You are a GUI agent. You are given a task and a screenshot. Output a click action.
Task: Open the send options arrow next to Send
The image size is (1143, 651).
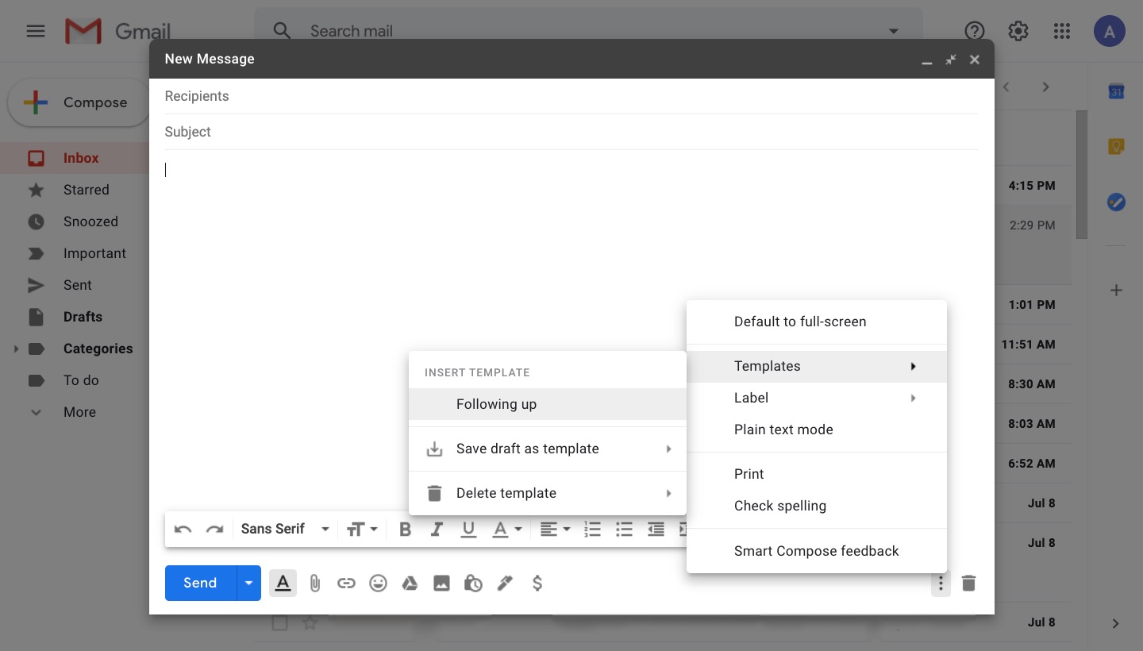coord(248,584)
